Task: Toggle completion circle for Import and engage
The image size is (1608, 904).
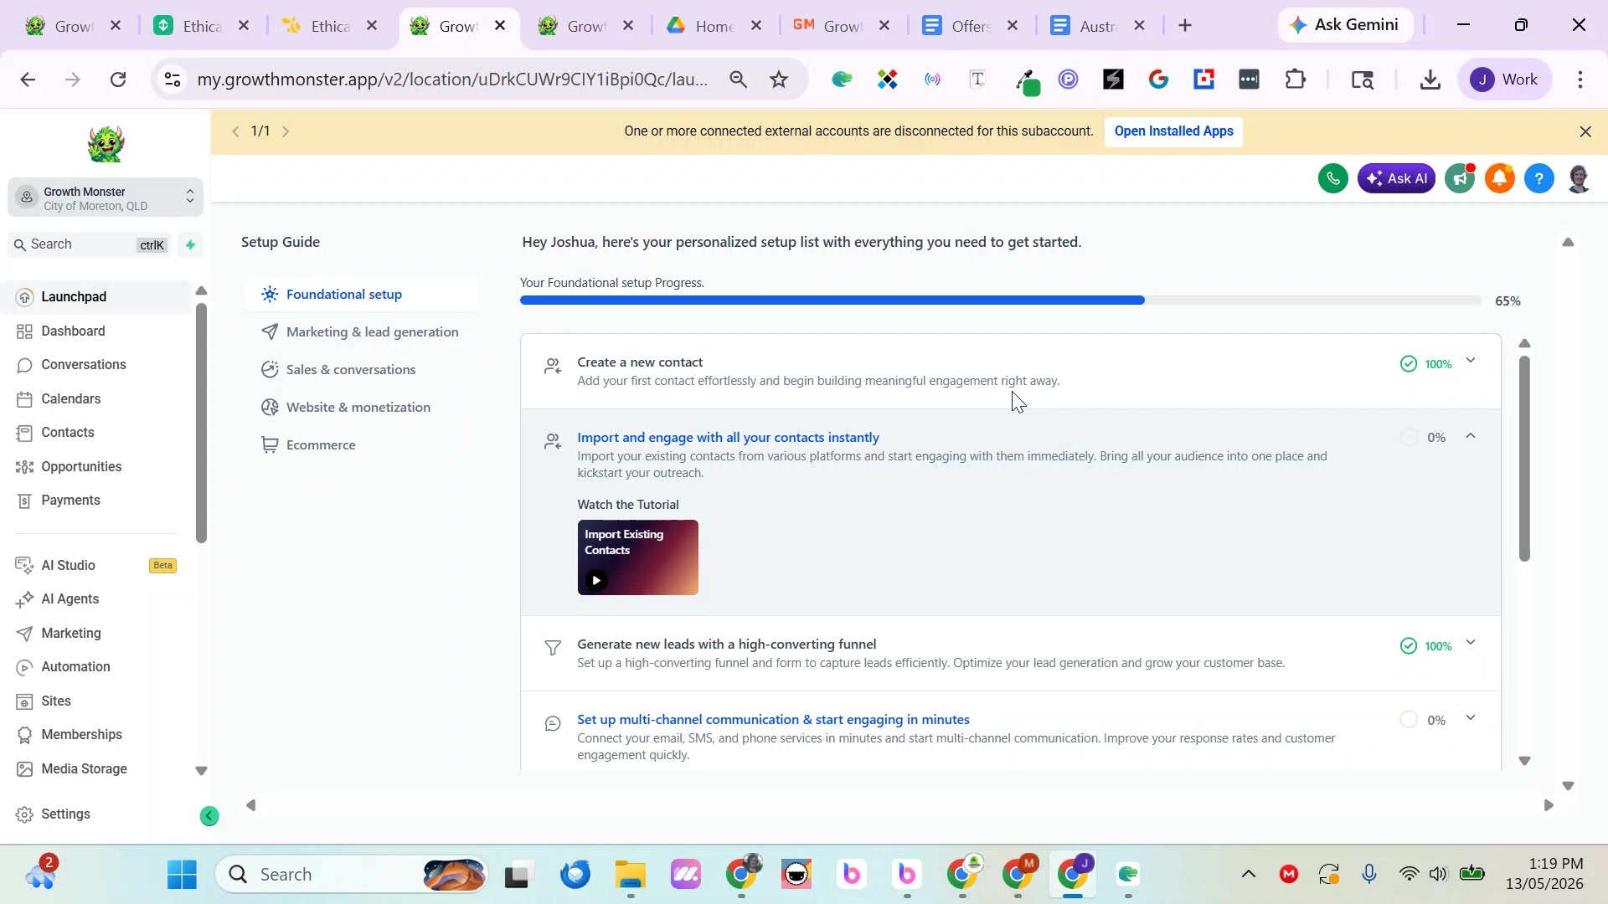Action: [x=1409, y=437]
